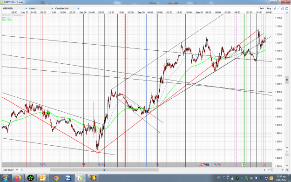Open Google Chrome from the taskbar

tap(55, 178)
